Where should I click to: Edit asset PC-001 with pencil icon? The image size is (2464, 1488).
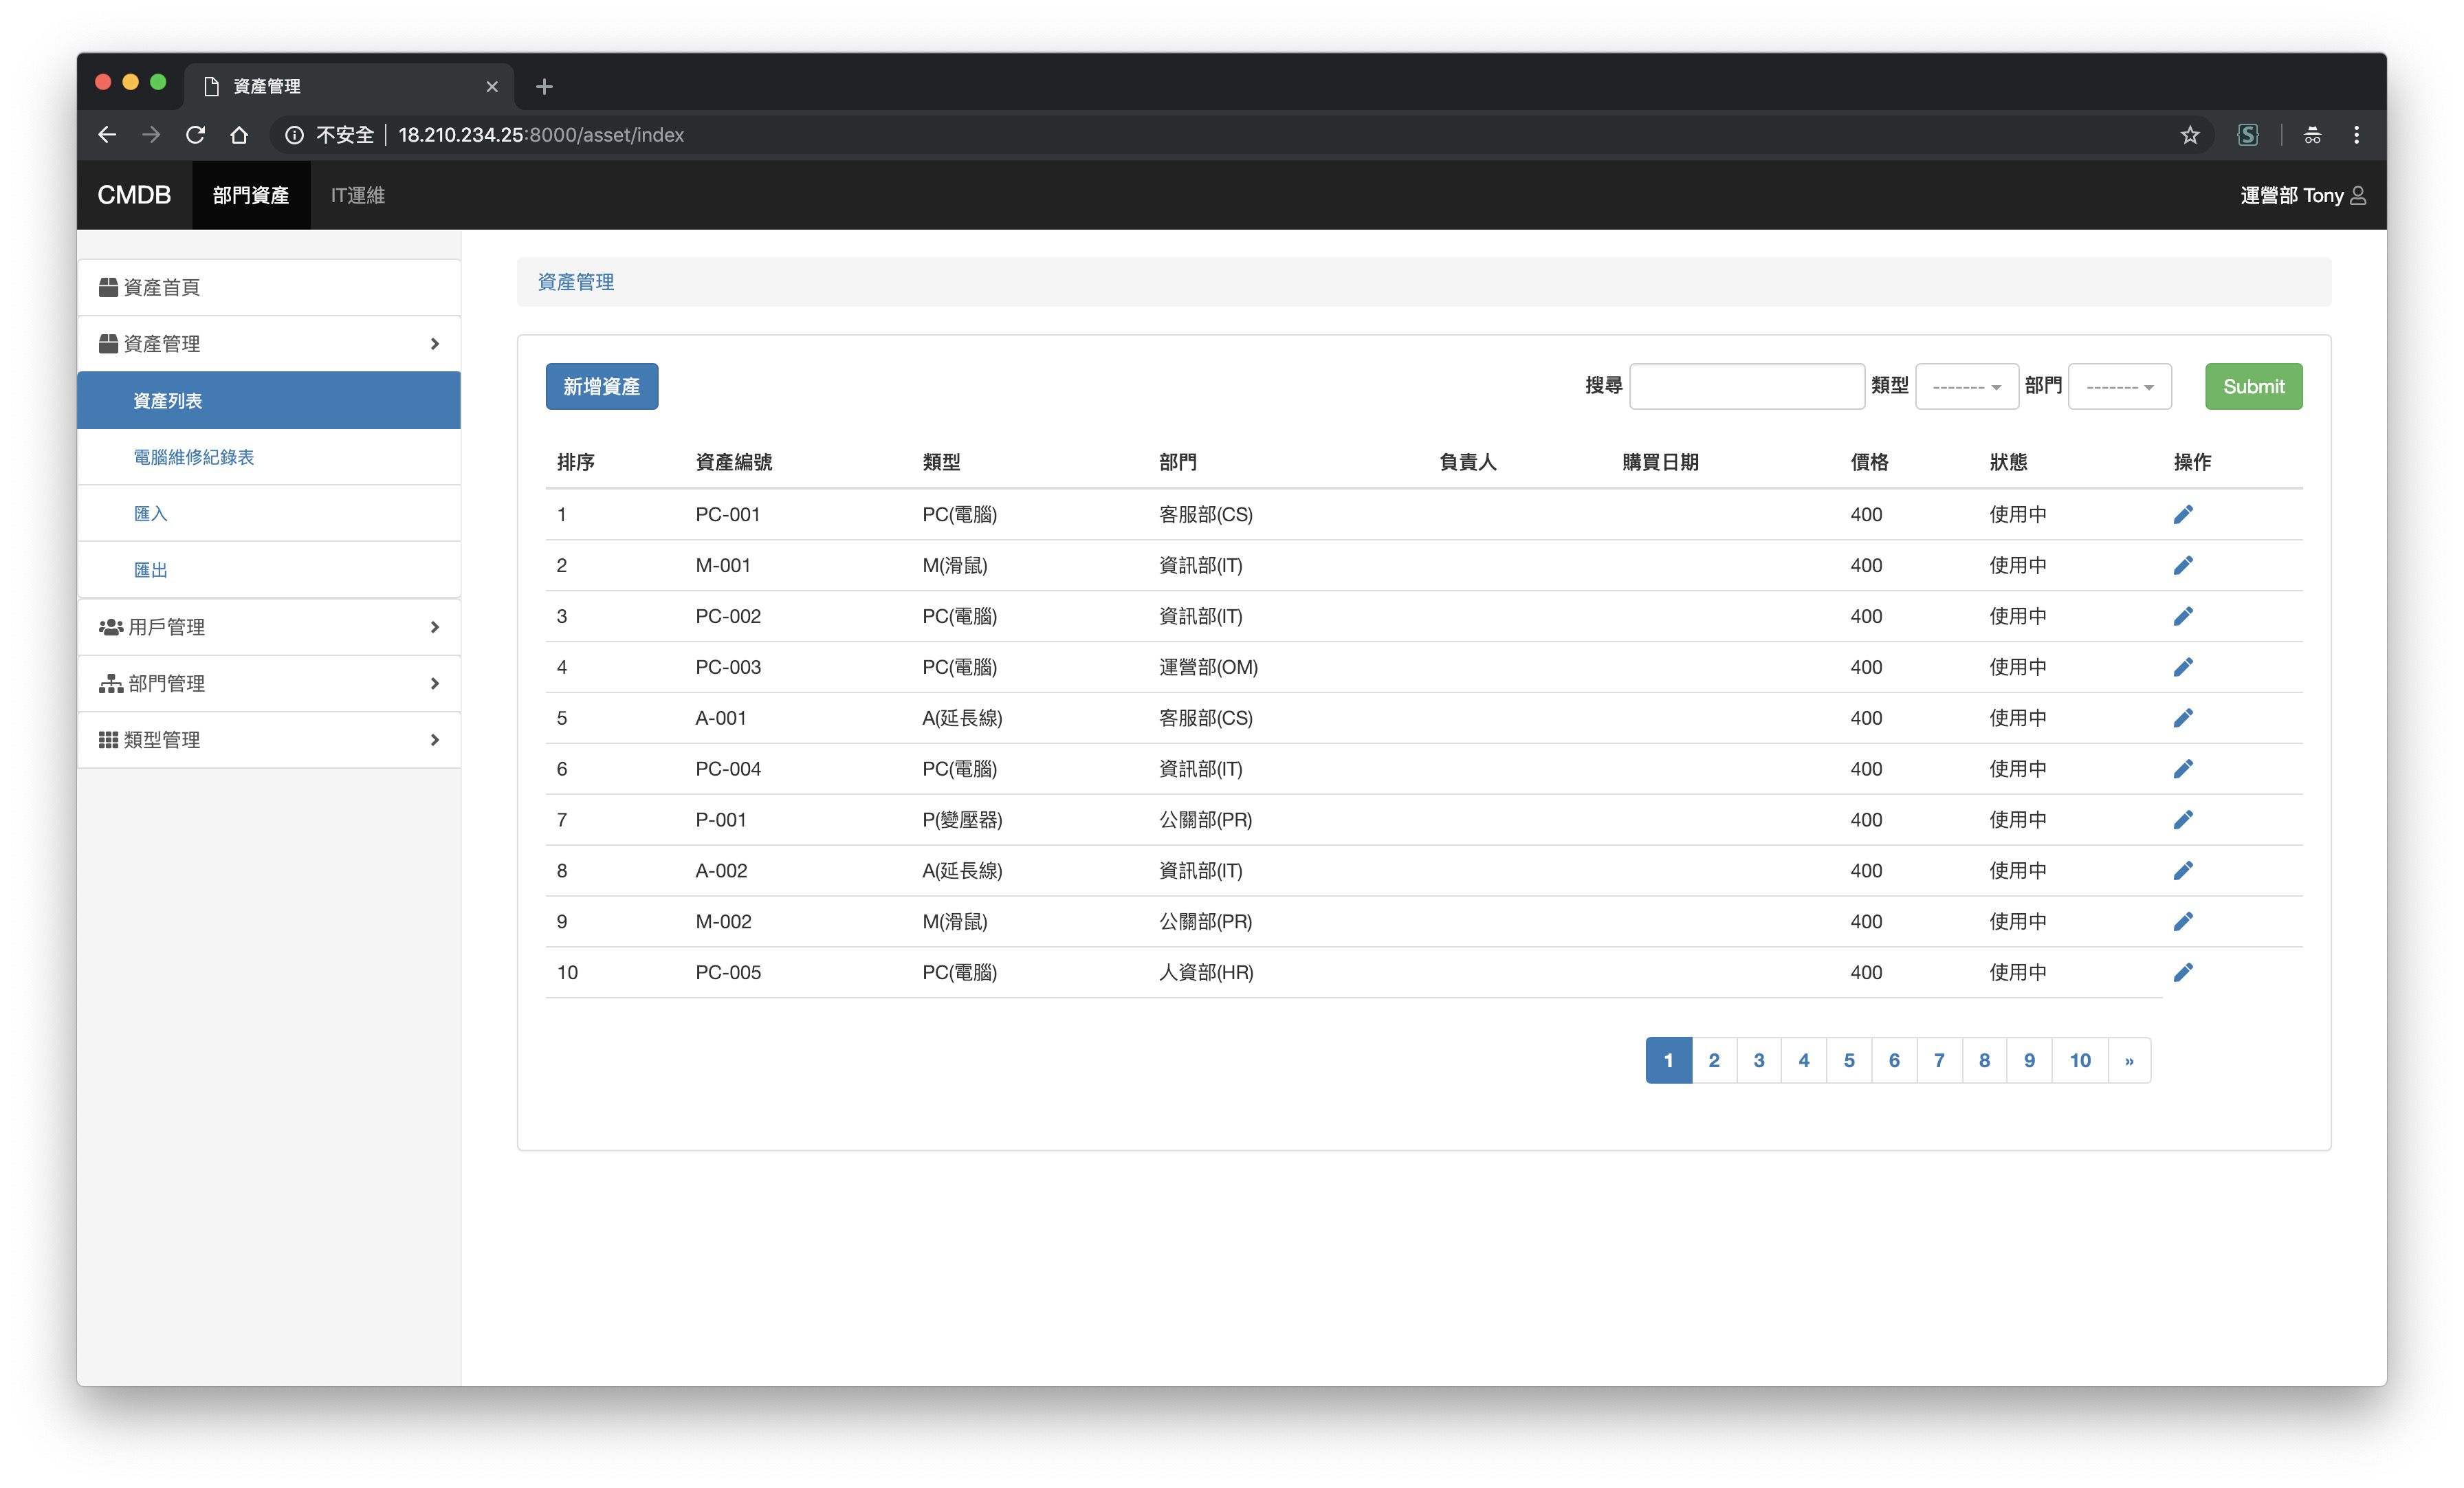pyautogui.click(x=2182, y=514)
